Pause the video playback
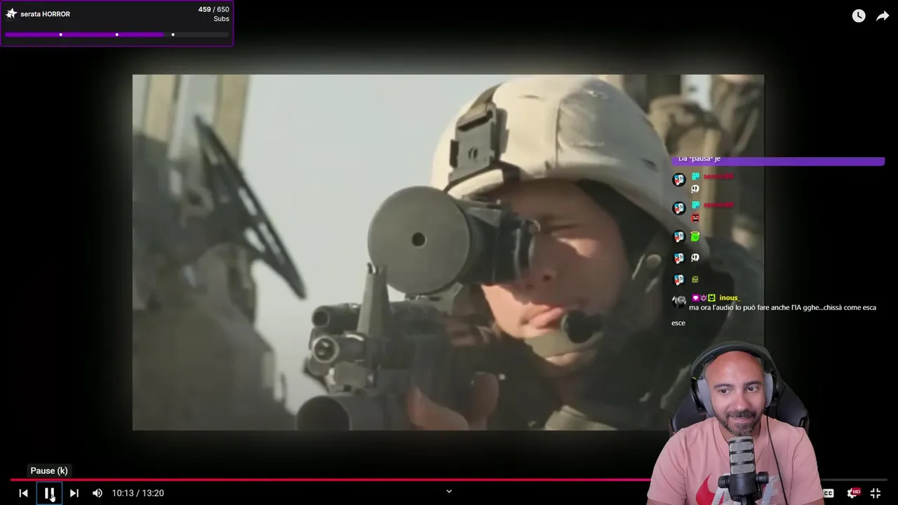The width and height of the screenshot is (898, 505). pos(49,493)
